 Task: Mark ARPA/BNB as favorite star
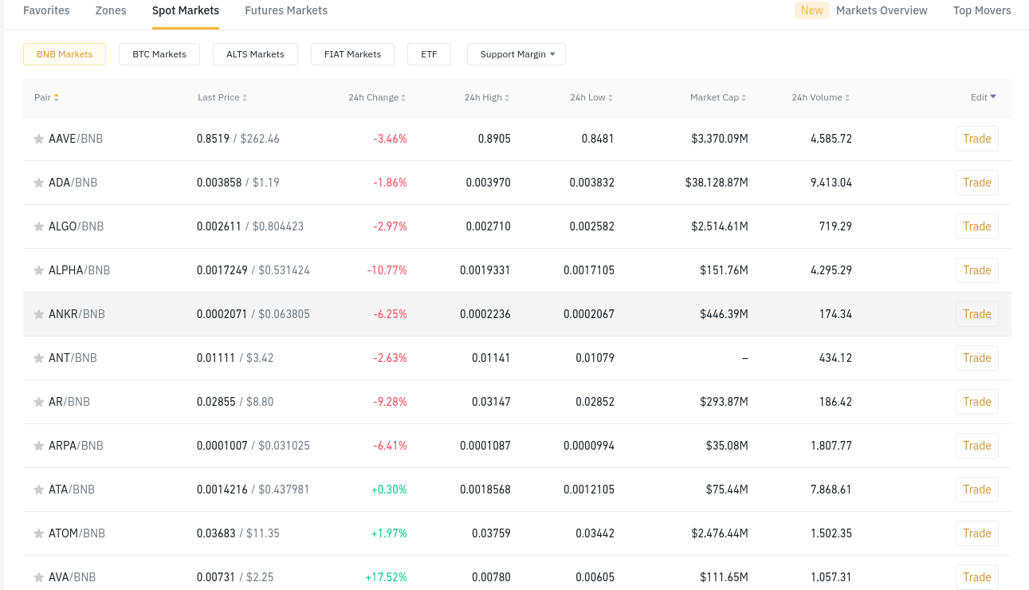point(38,446)
